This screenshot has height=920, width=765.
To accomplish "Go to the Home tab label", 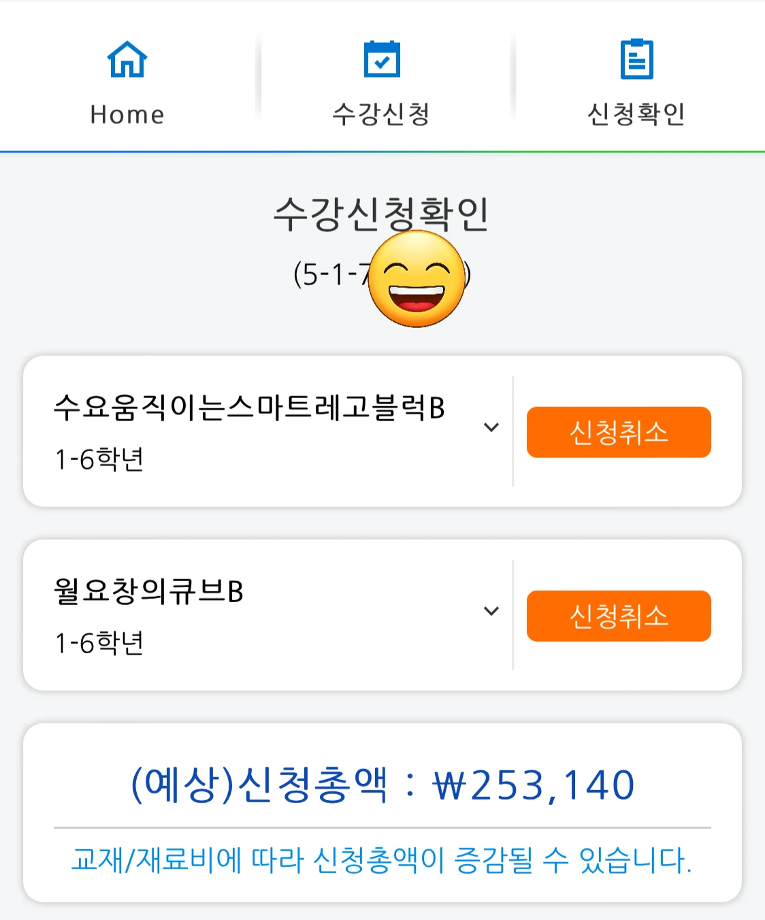I will pyautogui.click(x=127, y=114).
